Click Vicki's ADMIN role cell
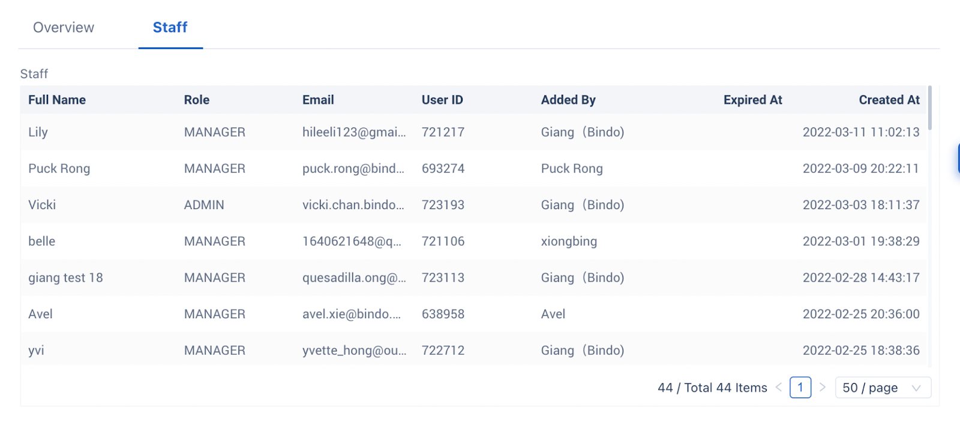The height and width of the screenshot is (440, 960). coord(204,205)
